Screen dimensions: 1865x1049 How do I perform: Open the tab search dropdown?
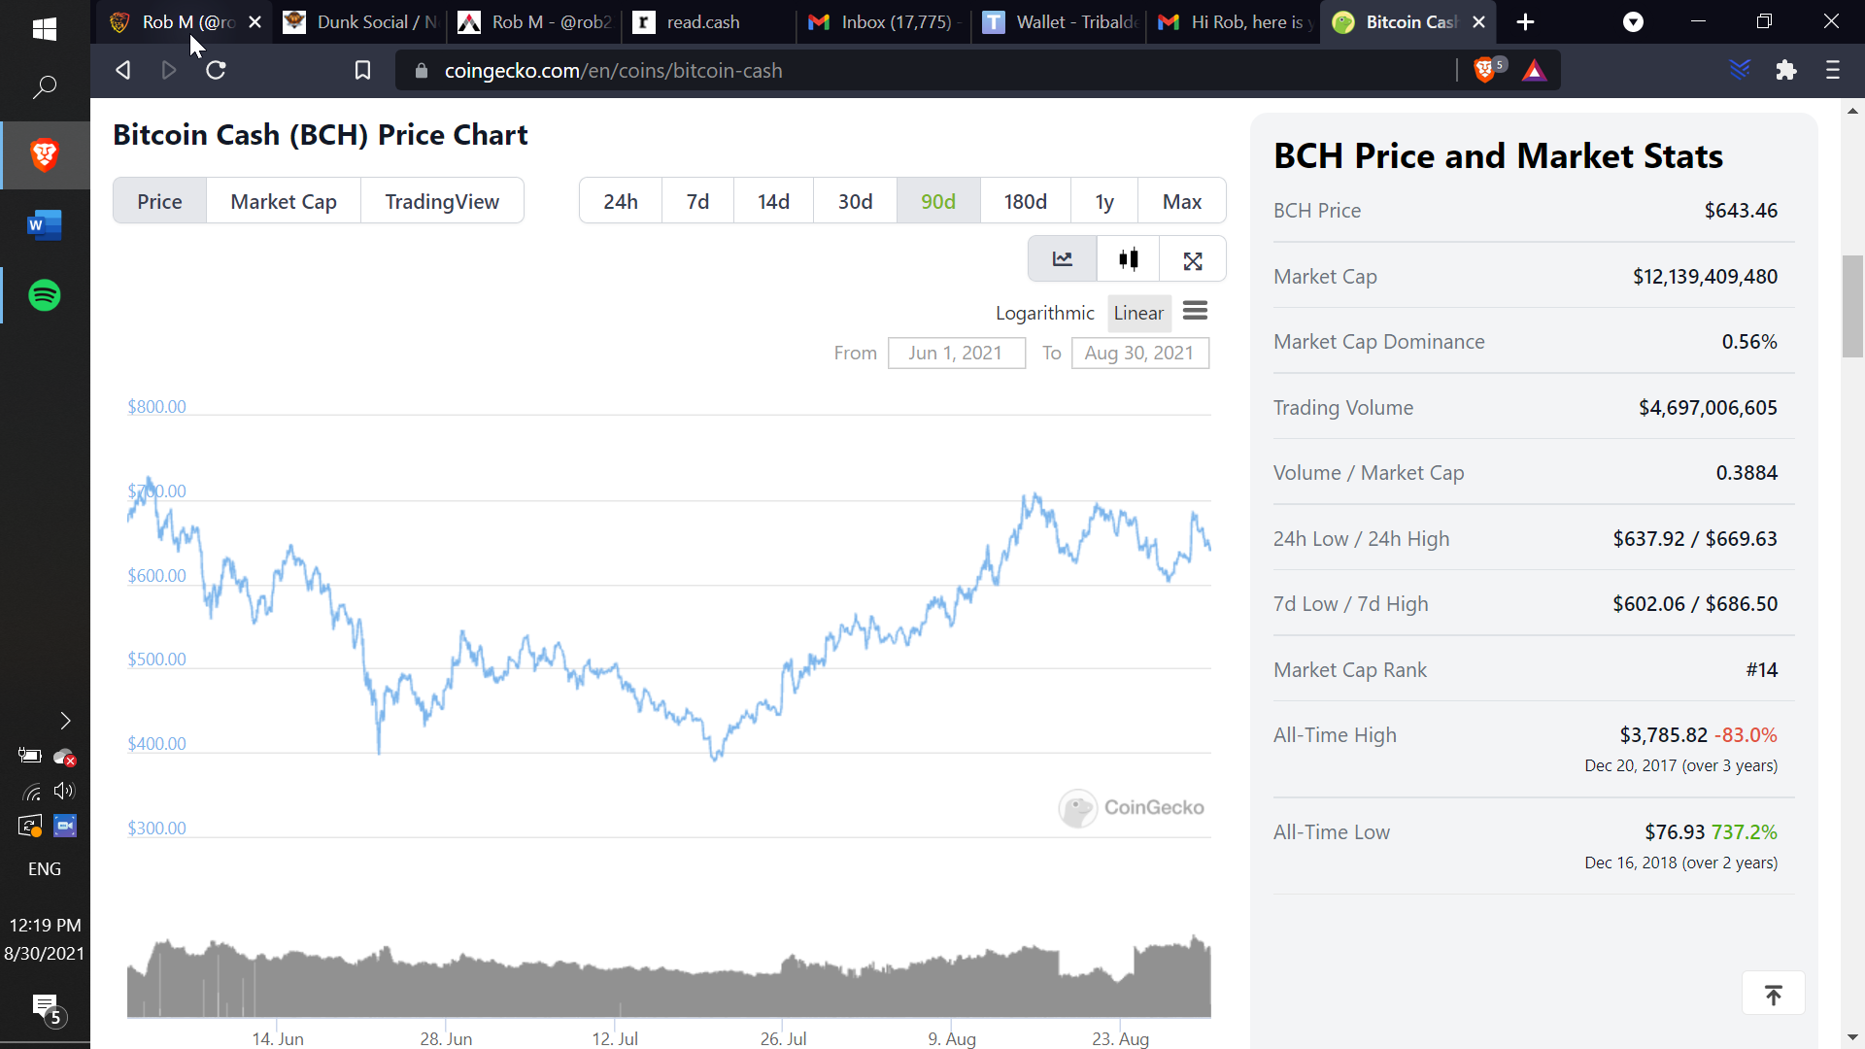tap(1634, 22)
